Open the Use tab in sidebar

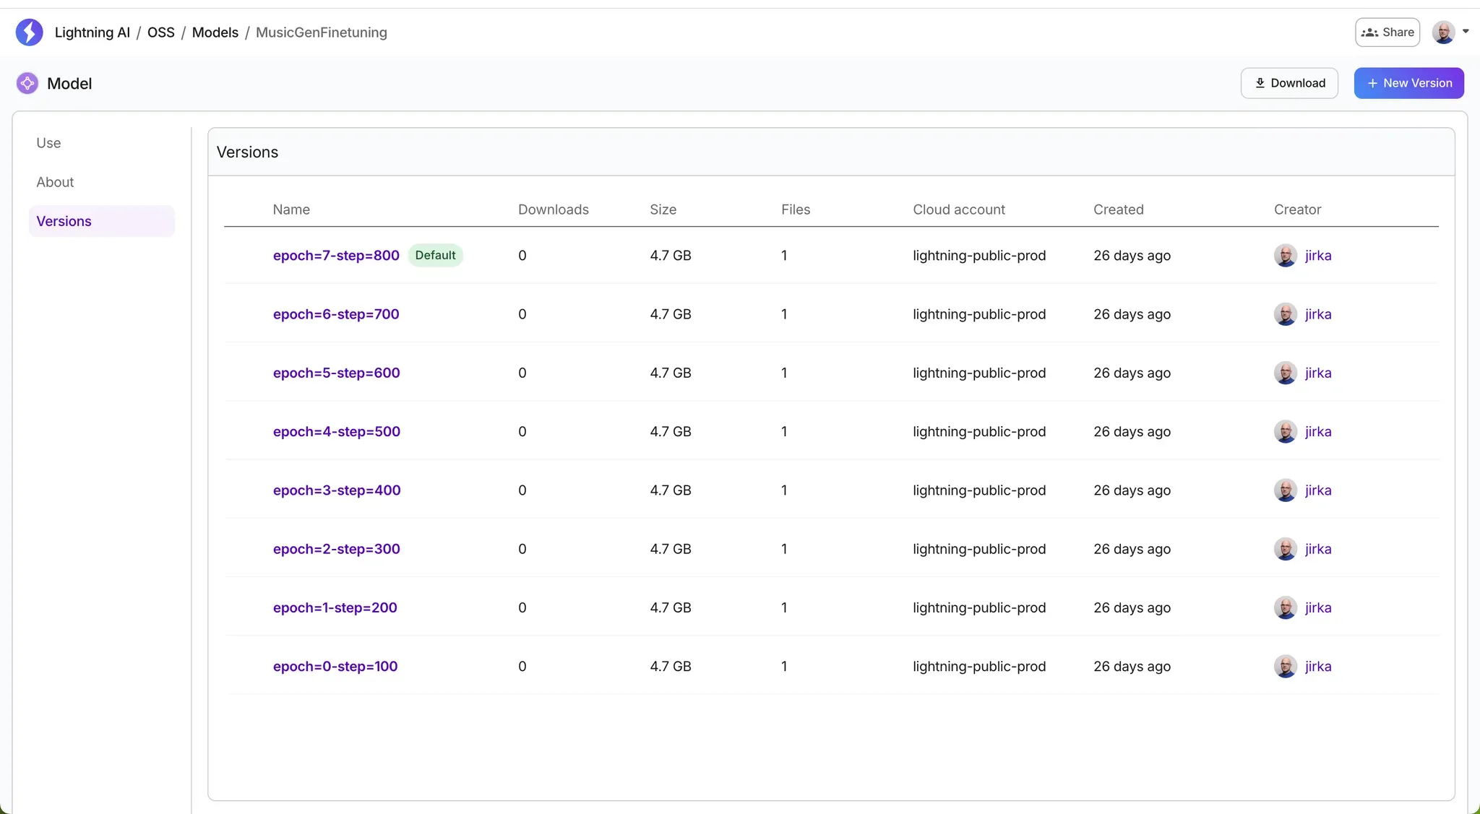(48, 143)
